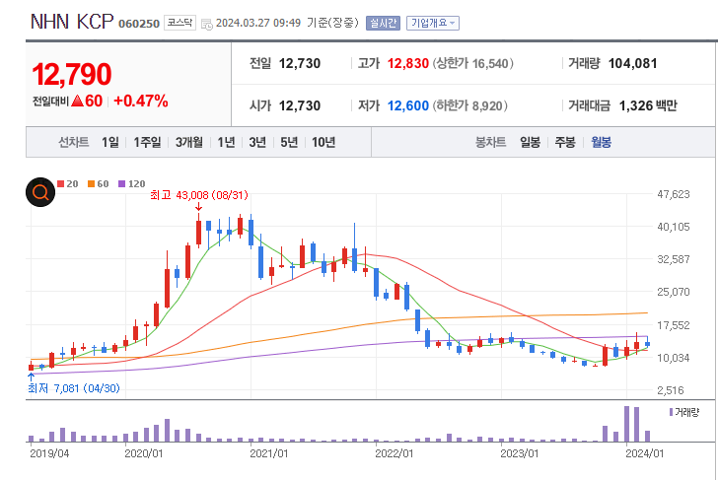Click the 실시간 button

tap(383, 23)
